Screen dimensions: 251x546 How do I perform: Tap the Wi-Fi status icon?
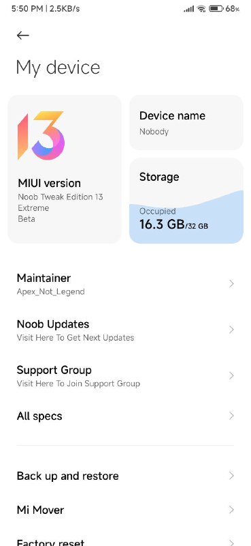point(201,9)
